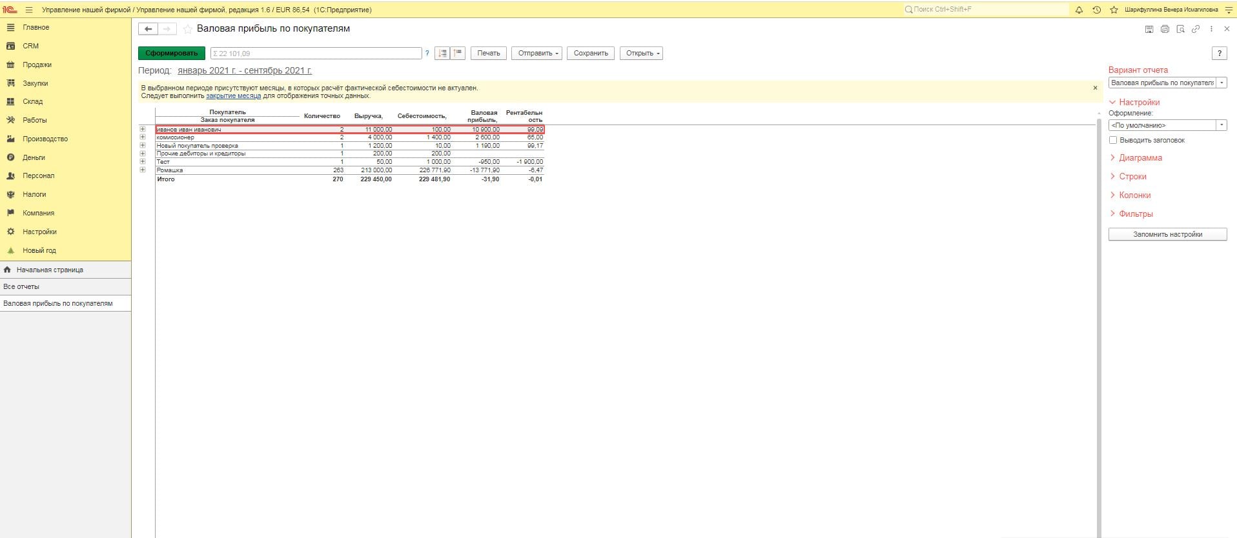Image resolution: width=1237 pixels, height=538 pixels.
Task: Click the back arrow navigation button
Action: coord(148,29)
